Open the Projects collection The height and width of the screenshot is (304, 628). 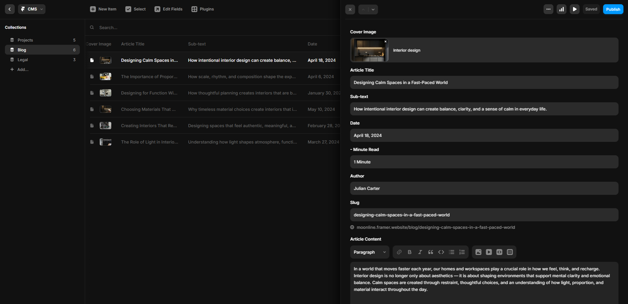(25, 40)
